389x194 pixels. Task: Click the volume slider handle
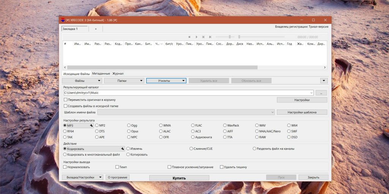230,37
